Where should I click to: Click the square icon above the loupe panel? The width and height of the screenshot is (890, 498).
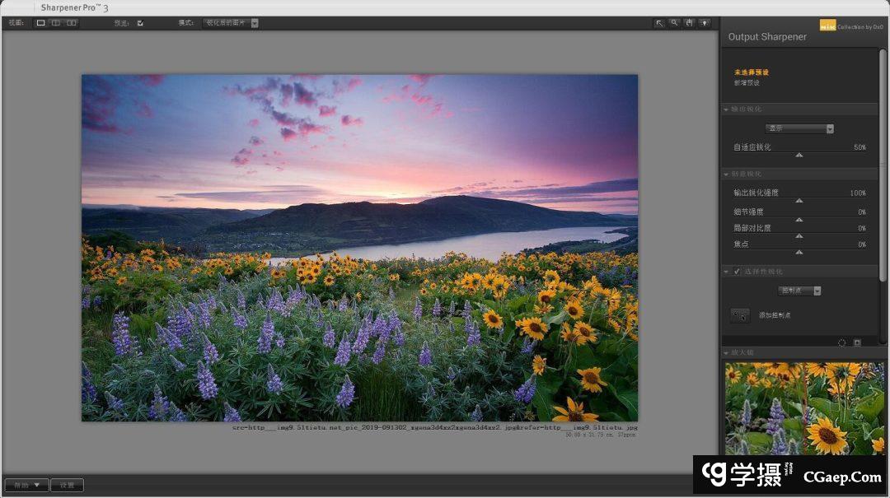pyautogui.click(x=857, y=342)
